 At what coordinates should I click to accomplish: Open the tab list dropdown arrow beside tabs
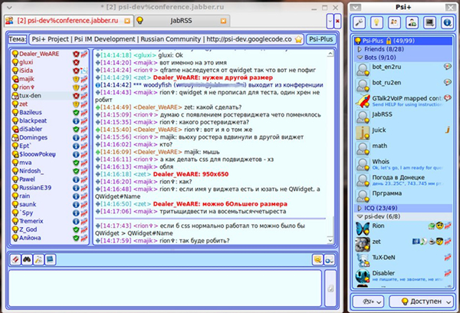pos(330,21)
